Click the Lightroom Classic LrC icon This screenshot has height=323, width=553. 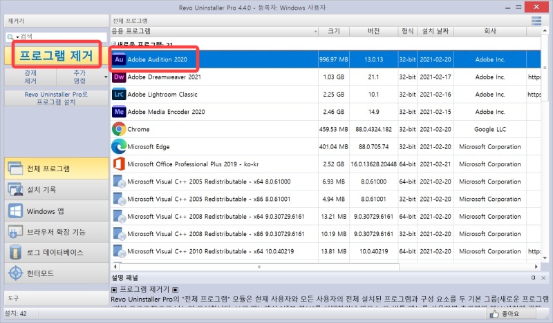pos(119,95)
